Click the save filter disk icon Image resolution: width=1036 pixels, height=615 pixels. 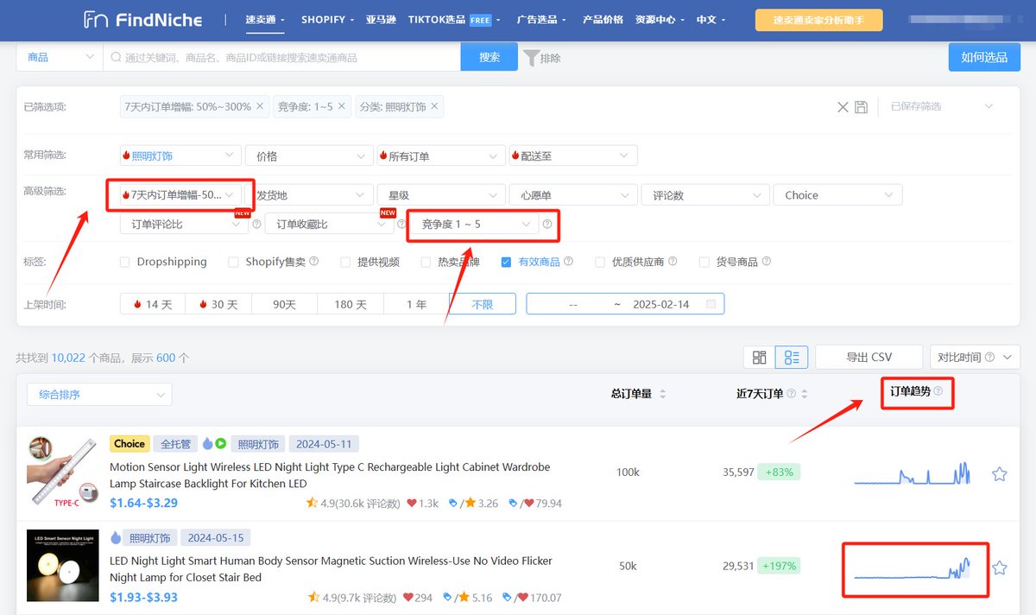pos(860,106)
